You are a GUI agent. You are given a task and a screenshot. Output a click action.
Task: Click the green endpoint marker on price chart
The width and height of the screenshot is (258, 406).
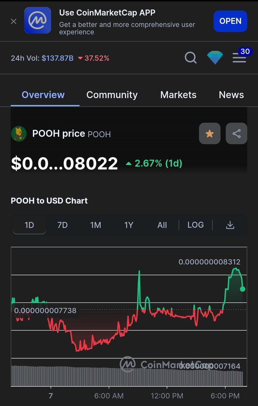(x=242, y=289)
